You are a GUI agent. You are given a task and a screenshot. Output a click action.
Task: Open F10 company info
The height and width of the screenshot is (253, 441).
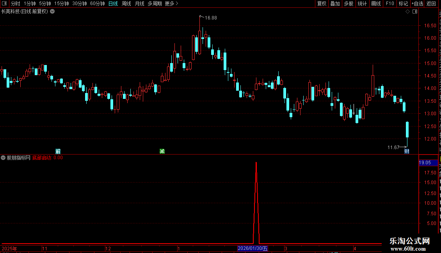(x=390, y=4)
